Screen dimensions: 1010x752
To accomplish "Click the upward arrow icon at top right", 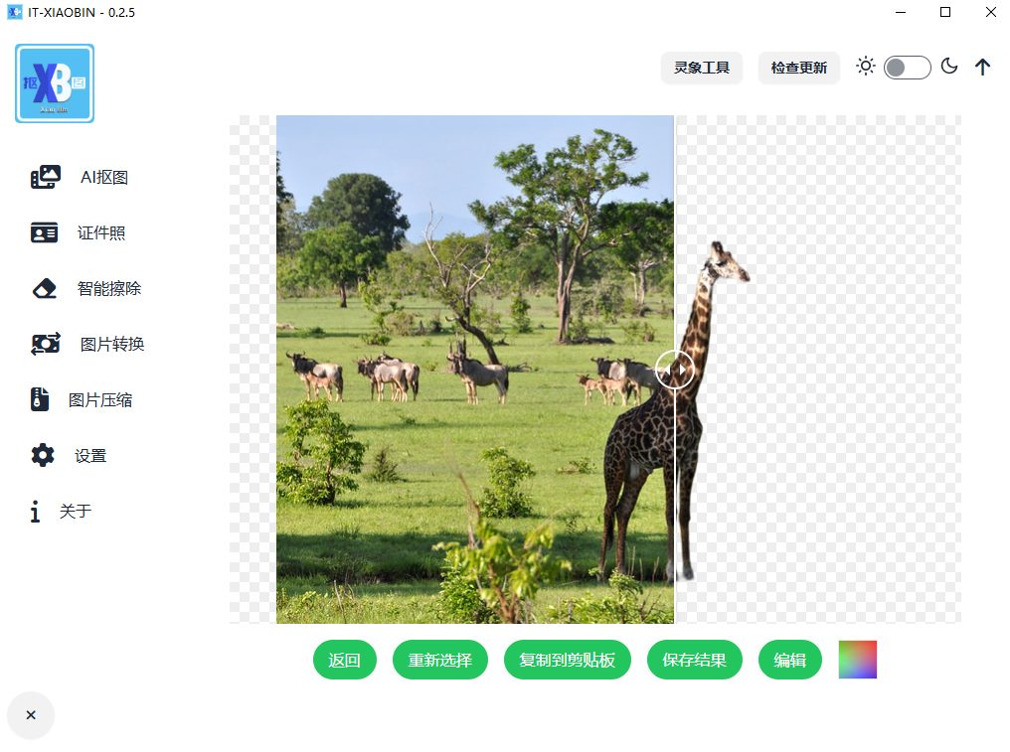I will tap(982, 68).
